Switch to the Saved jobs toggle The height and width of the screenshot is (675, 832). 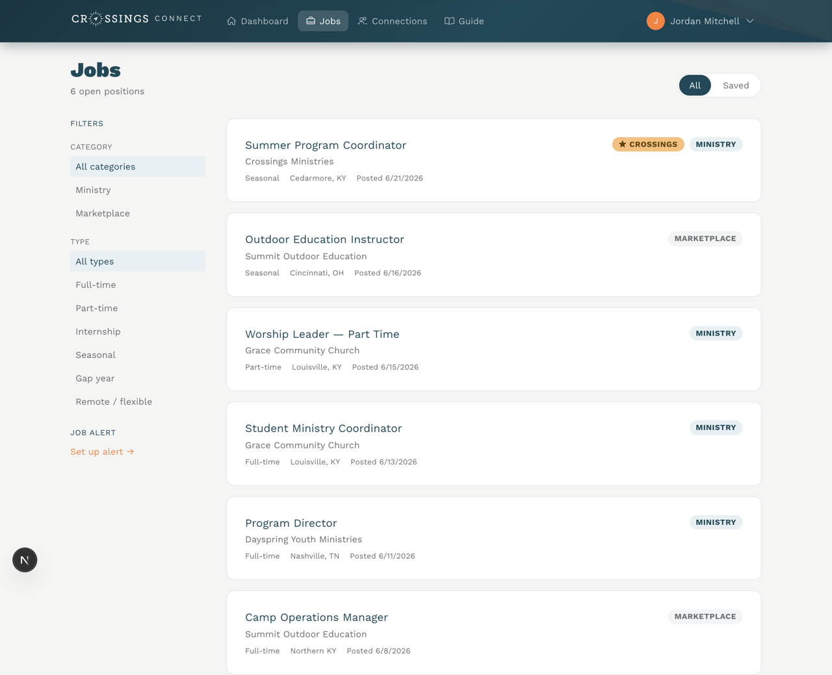pyautogui.click(x=736, y=85)
